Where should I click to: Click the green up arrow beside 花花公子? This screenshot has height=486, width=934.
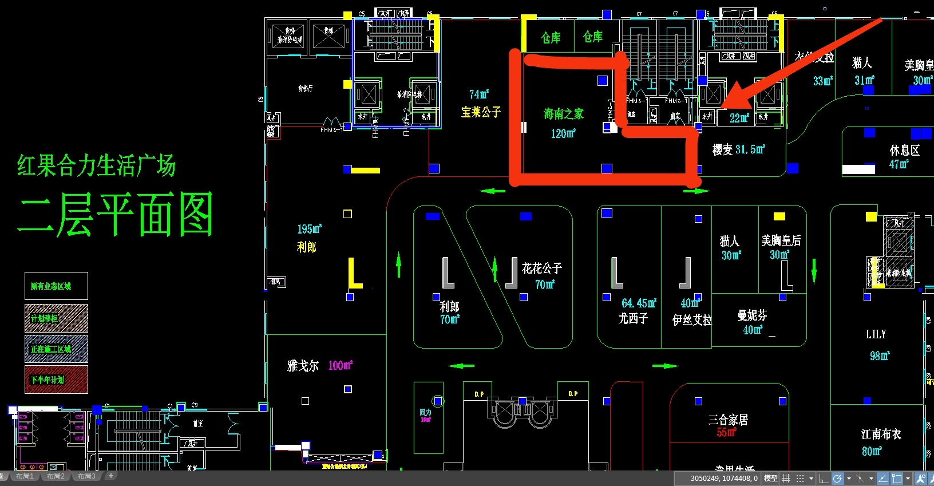495,268
